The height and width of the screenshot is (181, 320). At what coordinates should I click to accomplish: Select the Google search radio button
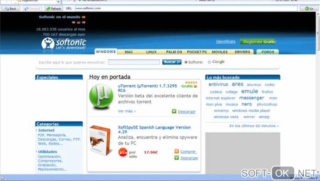(209, 62)
